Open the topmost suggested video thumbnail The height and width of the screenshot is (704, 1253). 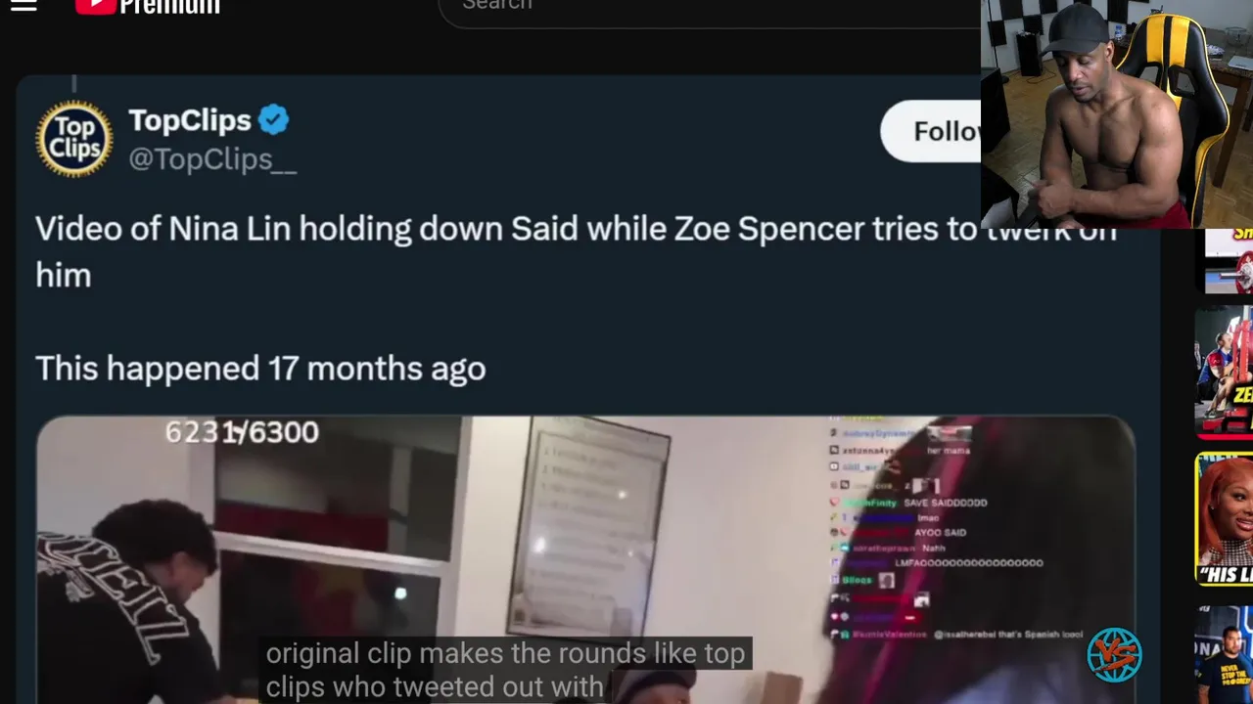pyautogui.click(x=1229, y=261)
